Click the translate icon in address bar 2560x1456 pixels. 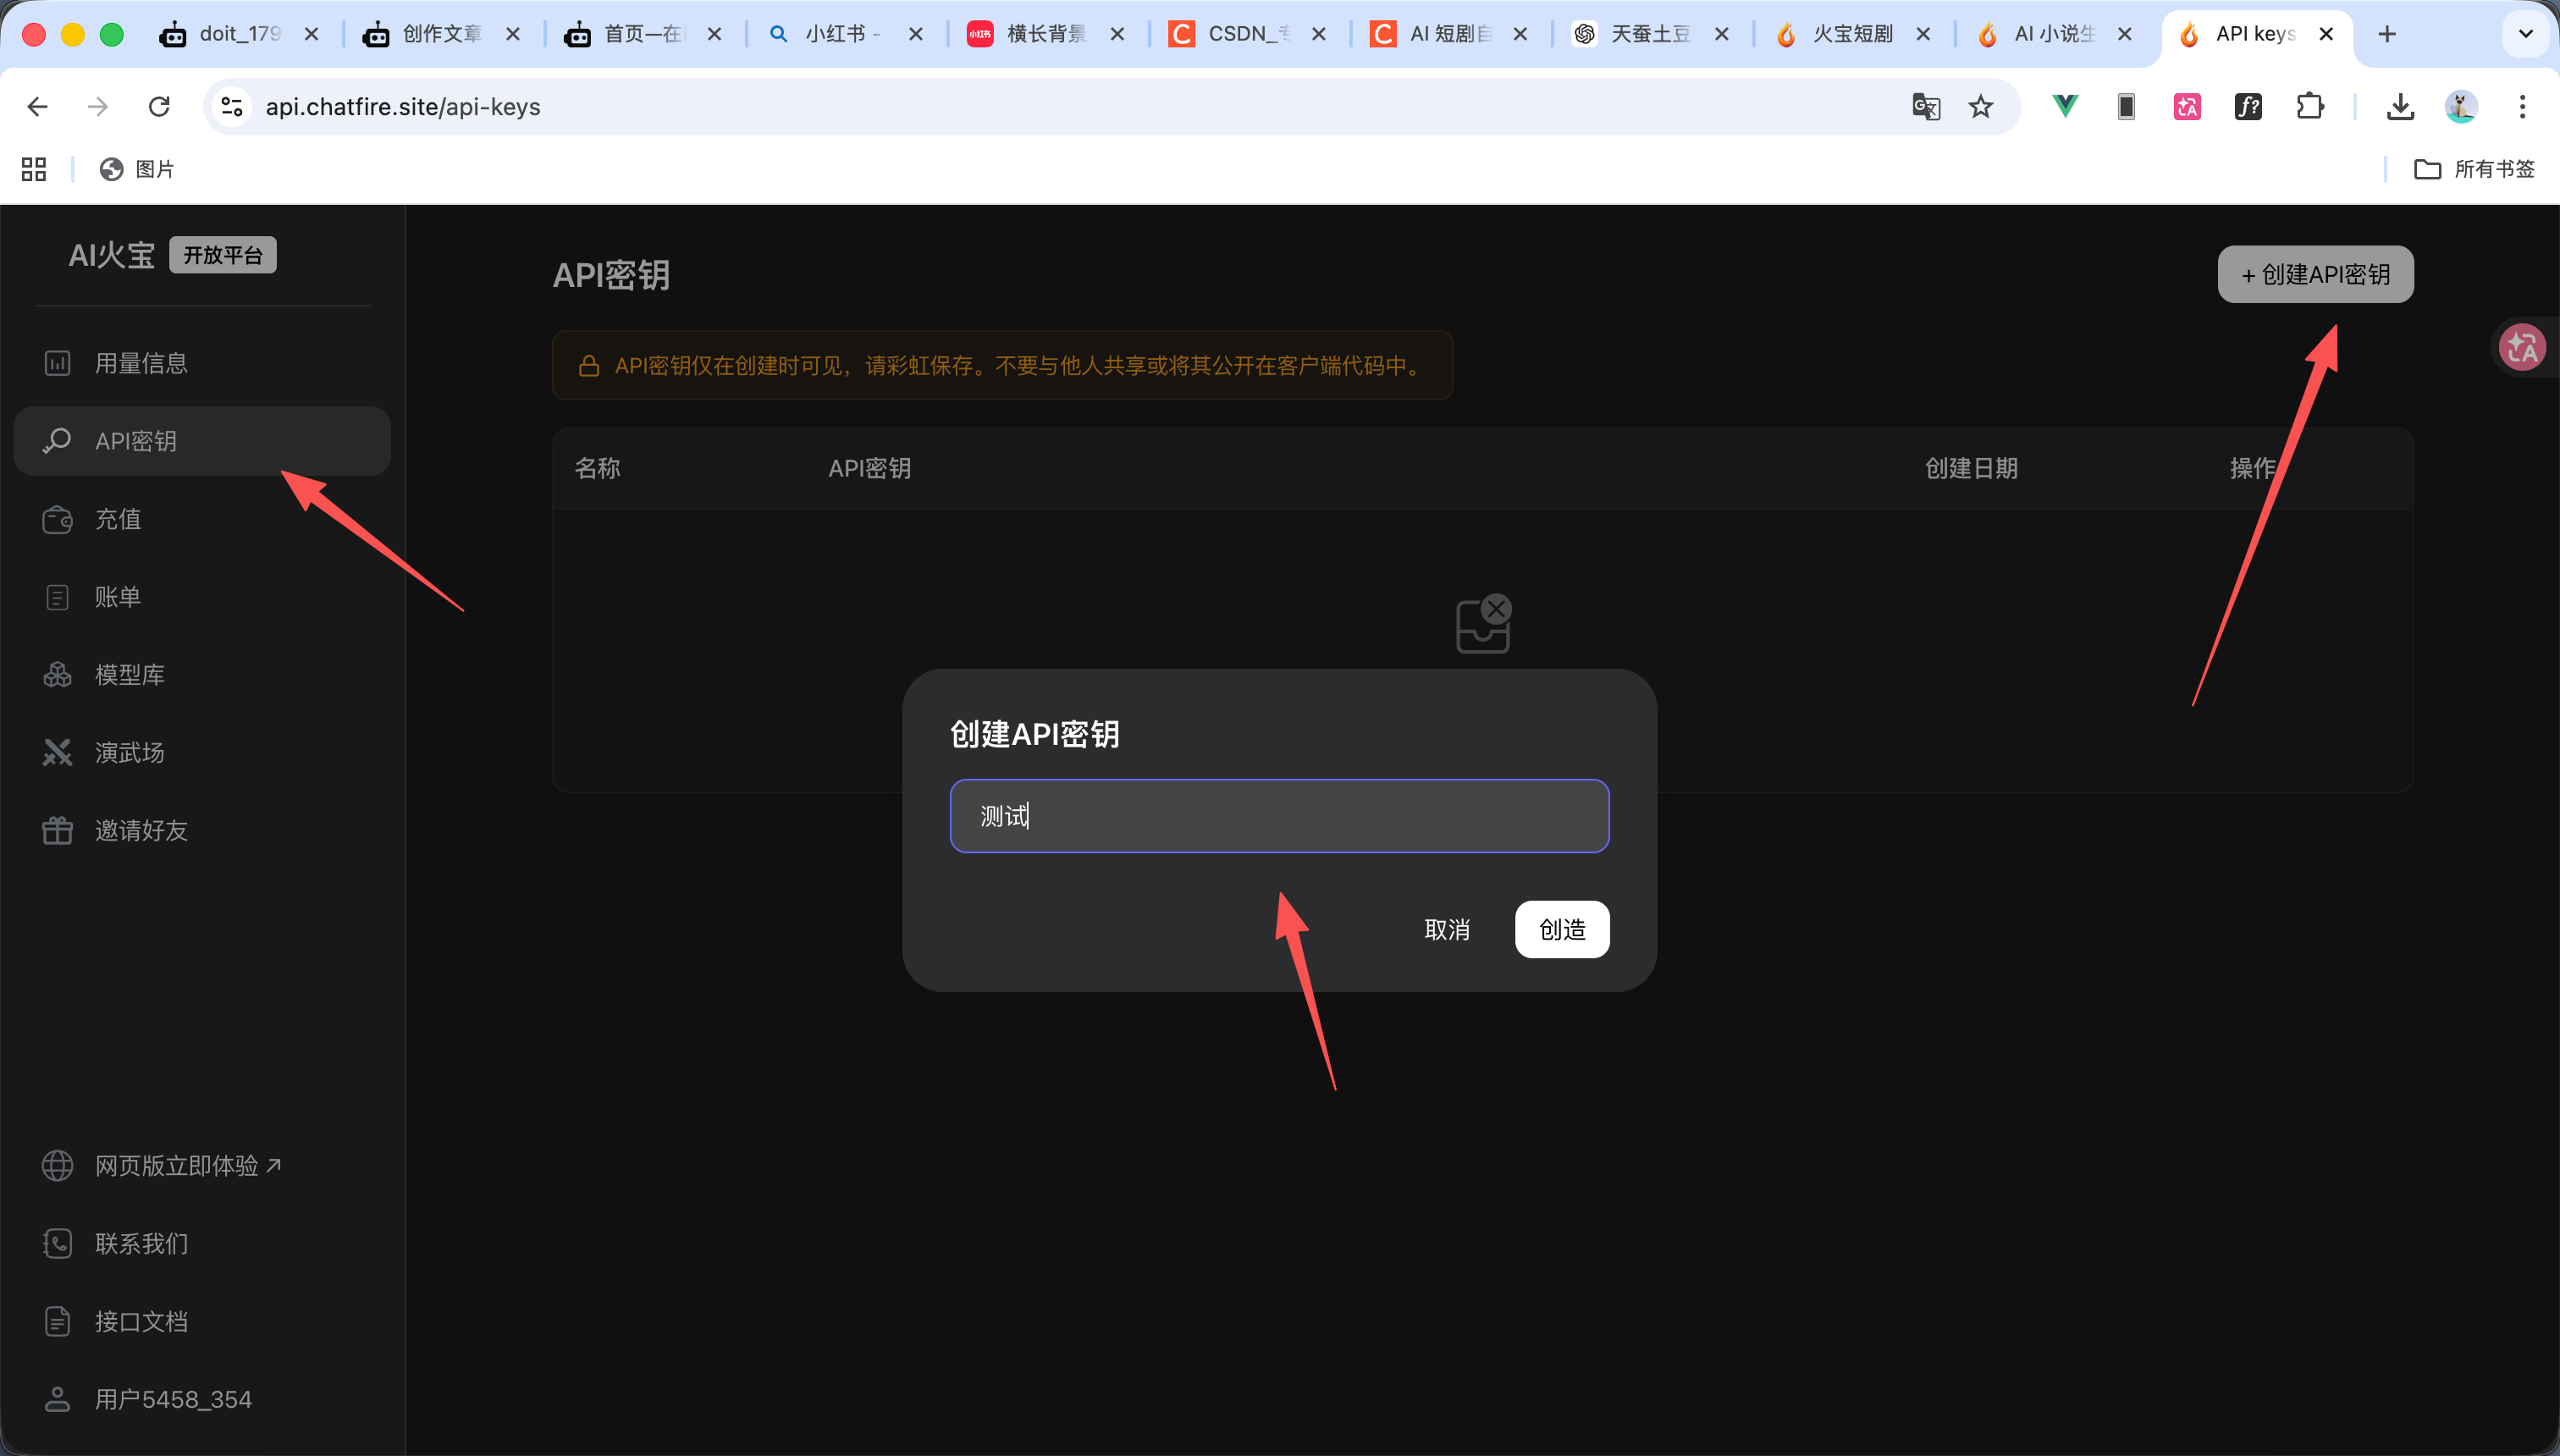pyautogui.click(x=1925, y=107)
